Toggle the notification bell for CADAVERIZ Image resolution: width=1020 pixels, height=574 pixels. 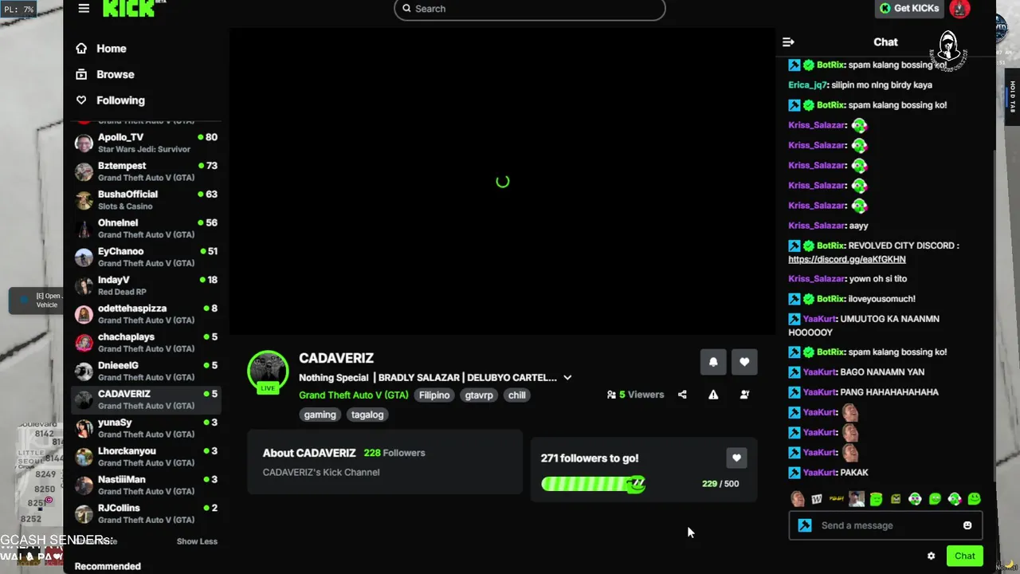tap(713, 362)
